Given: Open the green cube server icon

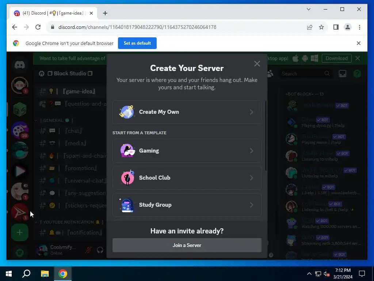Looking at the screenshot, I should pos(20,109).
